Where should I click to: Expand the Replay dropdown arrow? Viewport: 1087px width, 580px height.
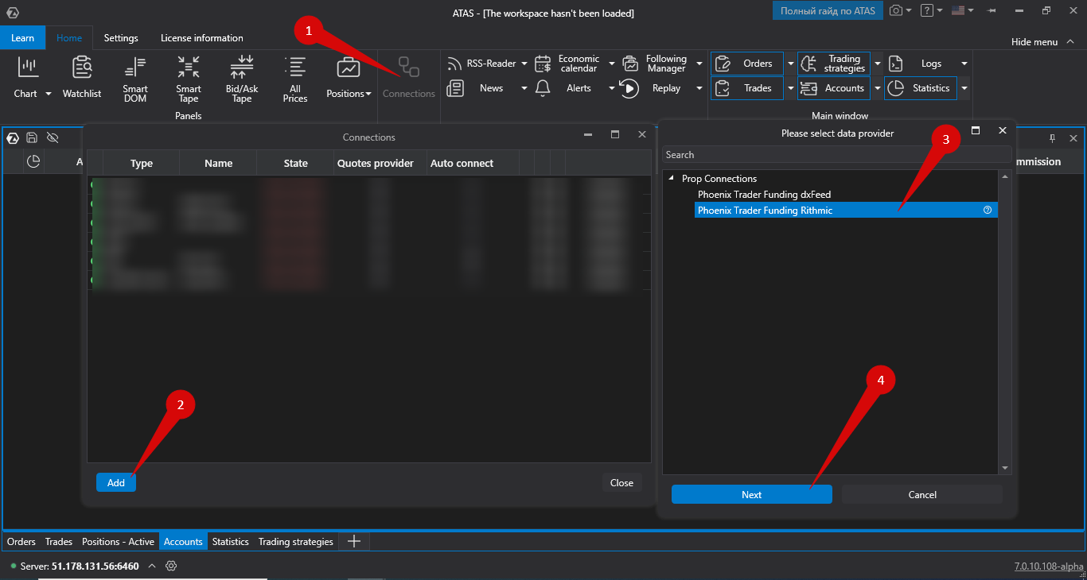(x=699, y=88)
